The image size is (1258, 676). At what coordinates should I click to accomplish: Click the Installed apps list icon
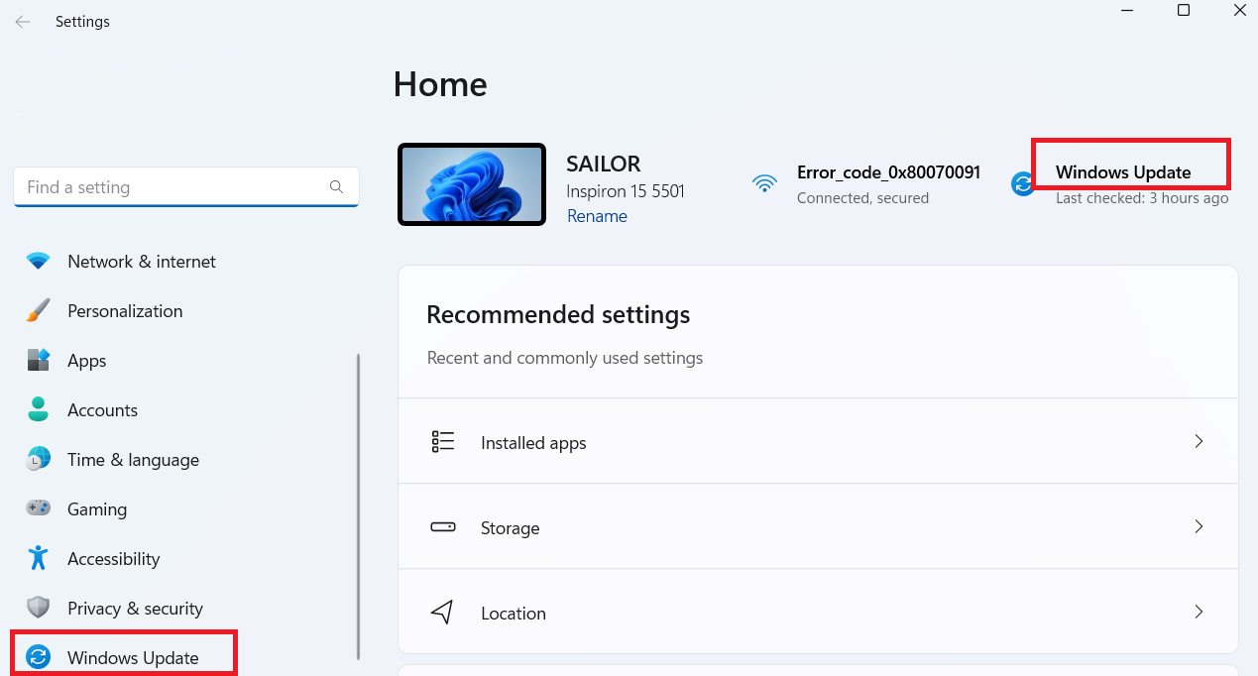(443, 442)
